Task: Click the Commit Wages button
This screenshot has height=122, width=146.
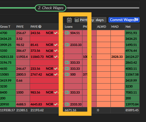Action: (124, 20)
